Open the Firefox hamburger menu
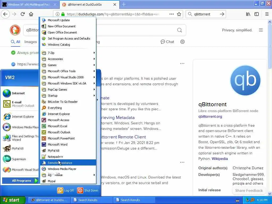 point(267,14)
